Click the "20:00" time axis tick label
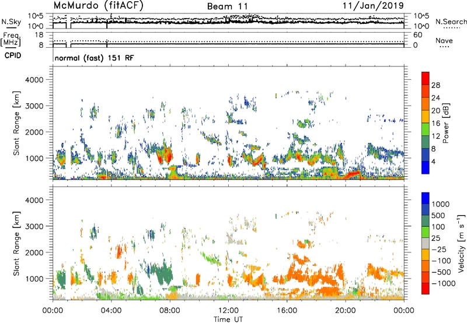 point(346,311)
